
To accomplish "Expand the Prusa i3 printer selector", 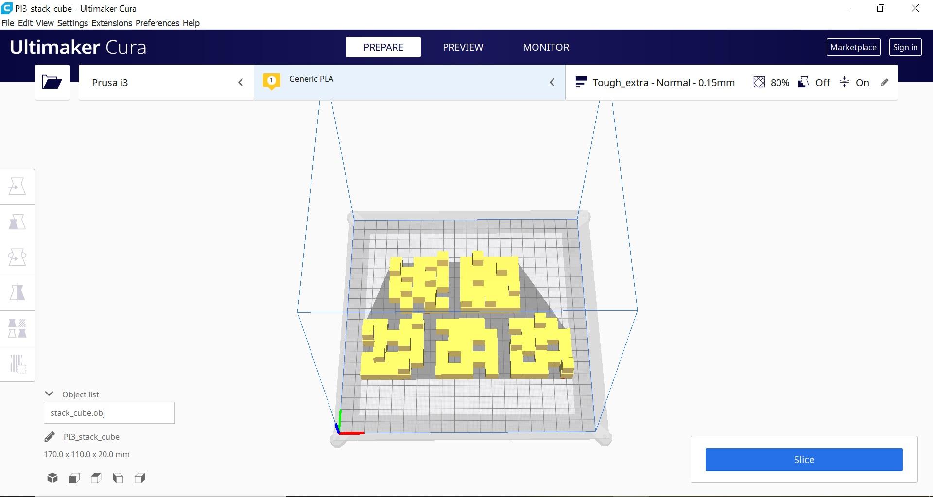I will click(x=166, y=83).
